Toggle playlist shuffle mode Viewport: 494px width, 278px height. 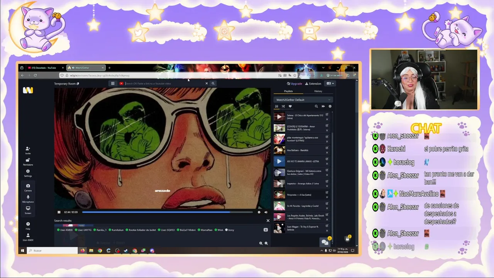[283, 106]
